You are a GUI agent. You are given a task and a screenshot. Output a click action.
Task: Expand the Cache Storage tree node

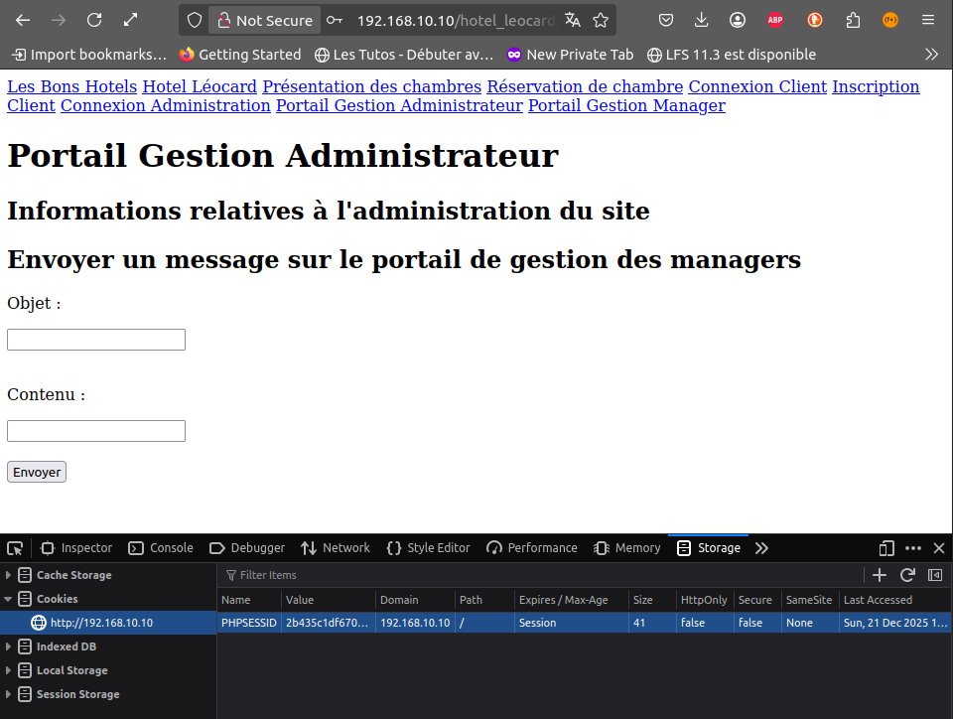(9, 575)
